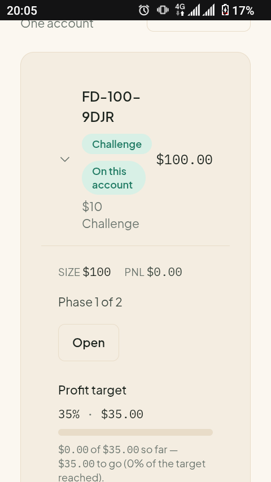The image size is (271, 482).
Task: Select the green Challenge badge
Action: point(117,144)
